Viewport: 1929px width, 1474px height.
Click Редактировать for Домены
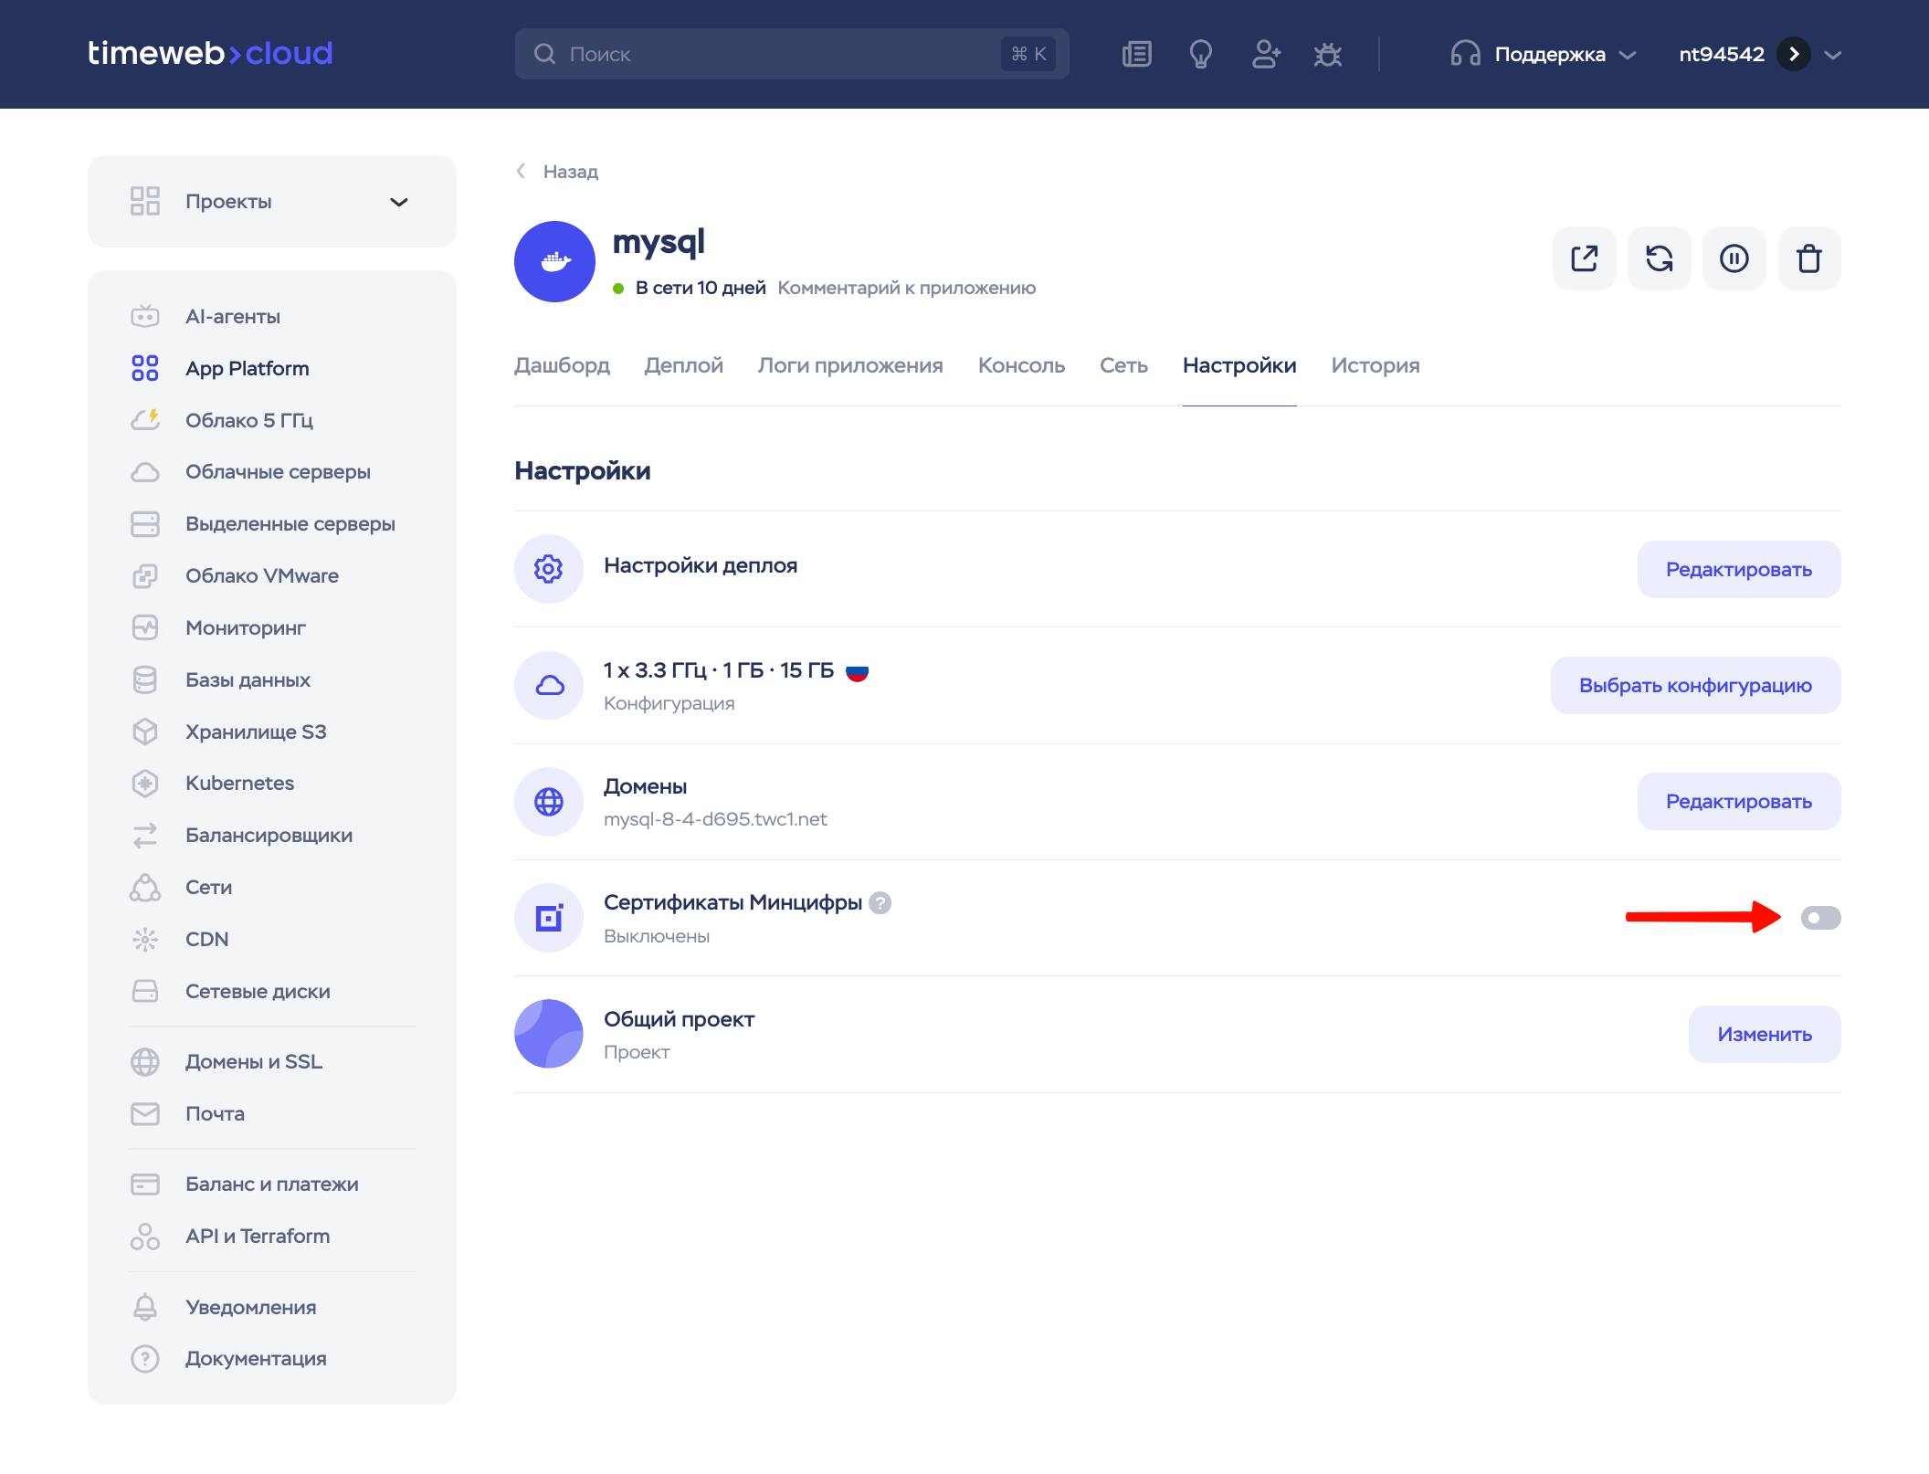click(1739, 801)
